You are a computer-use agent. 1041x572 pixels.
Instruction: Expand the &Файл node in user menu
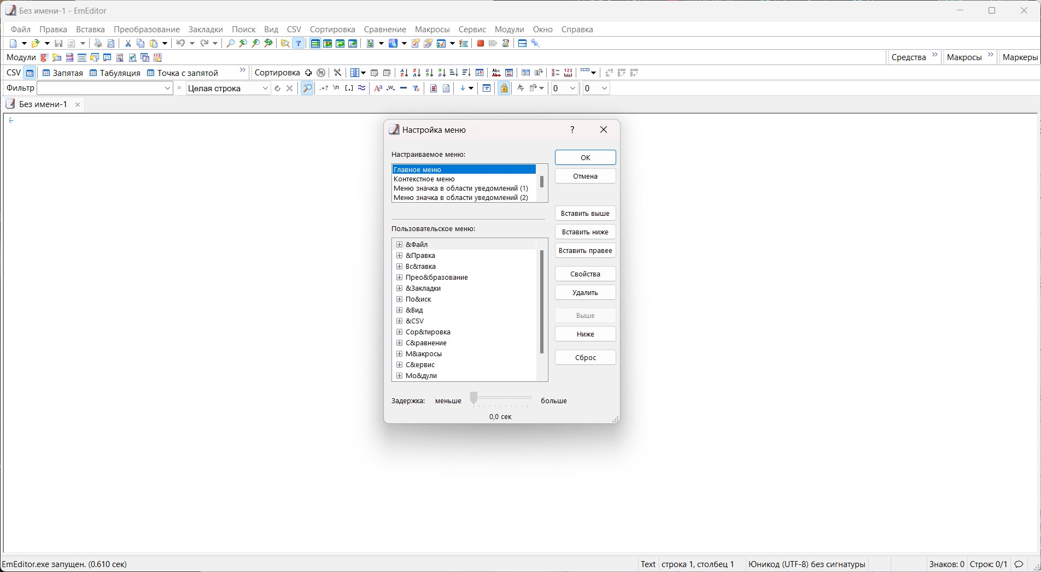(x=400, y=244)
